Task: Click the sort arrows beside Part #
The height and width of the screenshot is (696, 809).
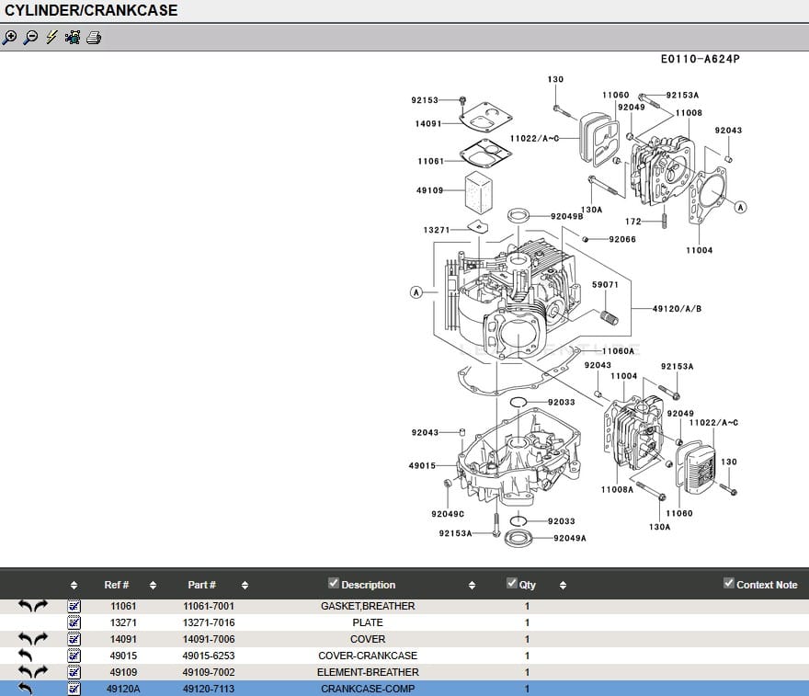Action: point(244,585)
